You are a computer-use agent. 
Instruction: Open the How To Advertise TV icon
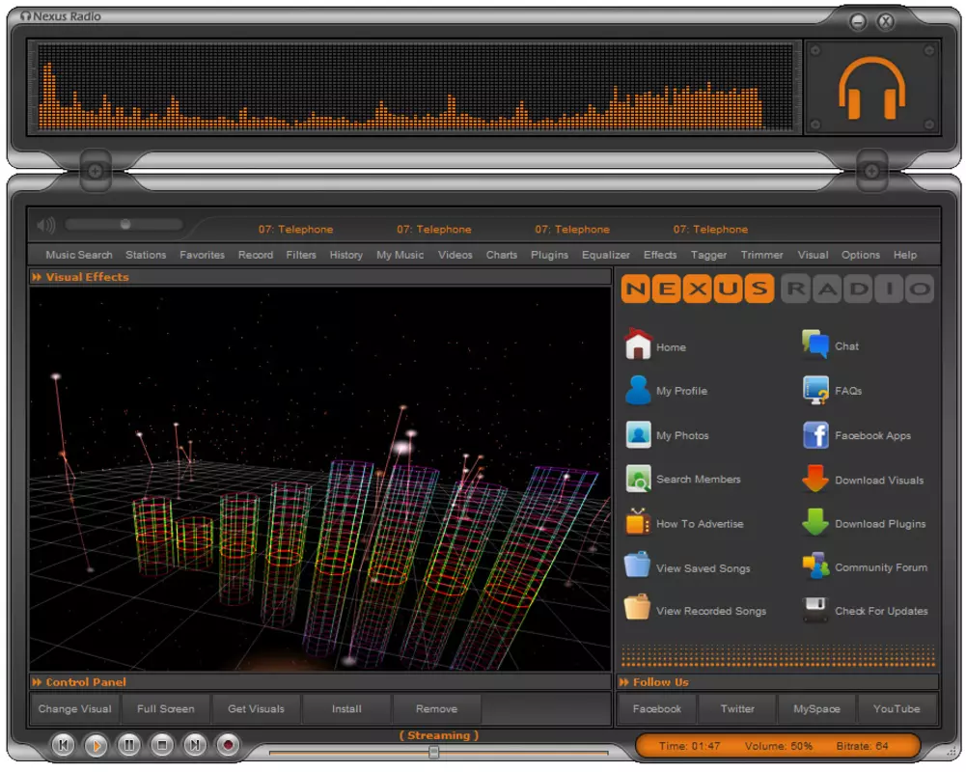click(x=638, y=522)
